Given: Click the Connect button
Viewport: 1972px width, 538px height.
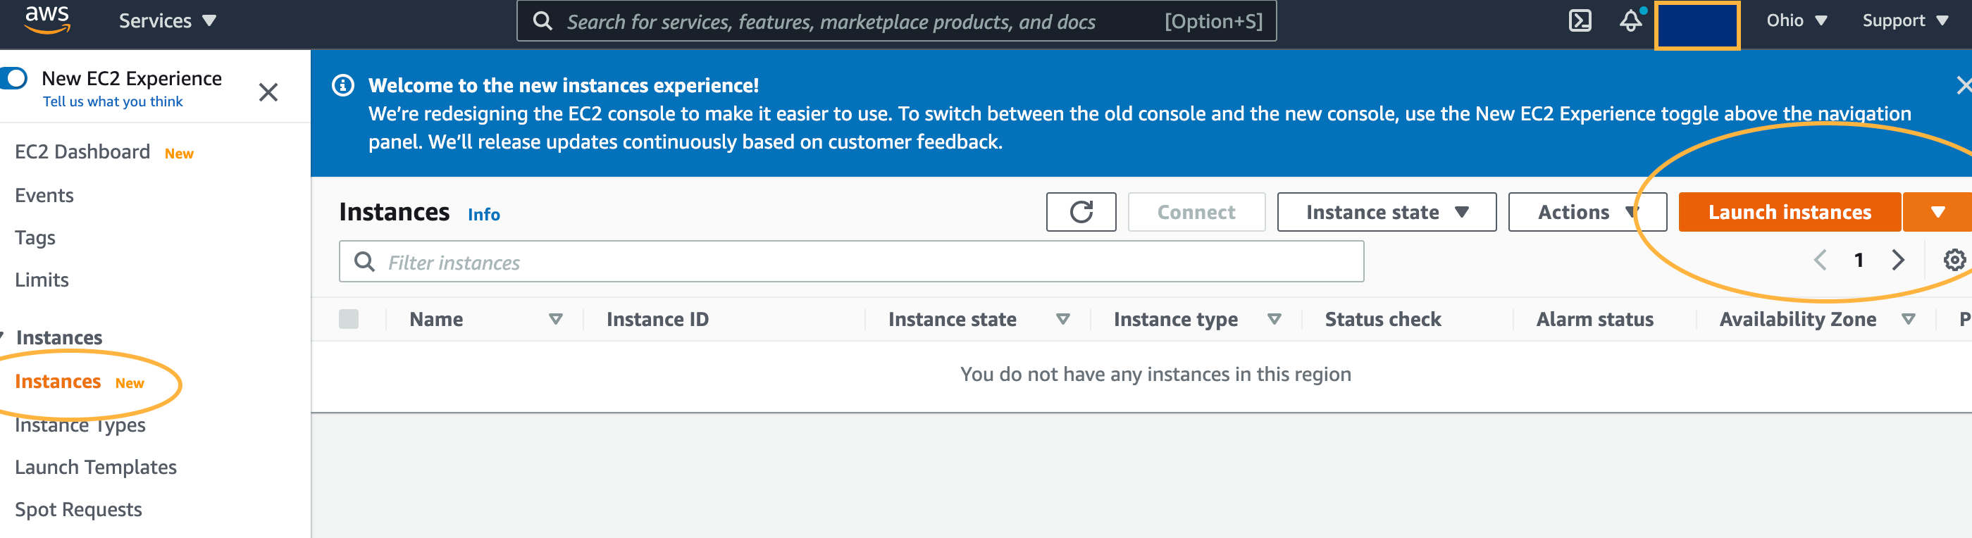Looking at the screenshot, I should coord(1196,212).
